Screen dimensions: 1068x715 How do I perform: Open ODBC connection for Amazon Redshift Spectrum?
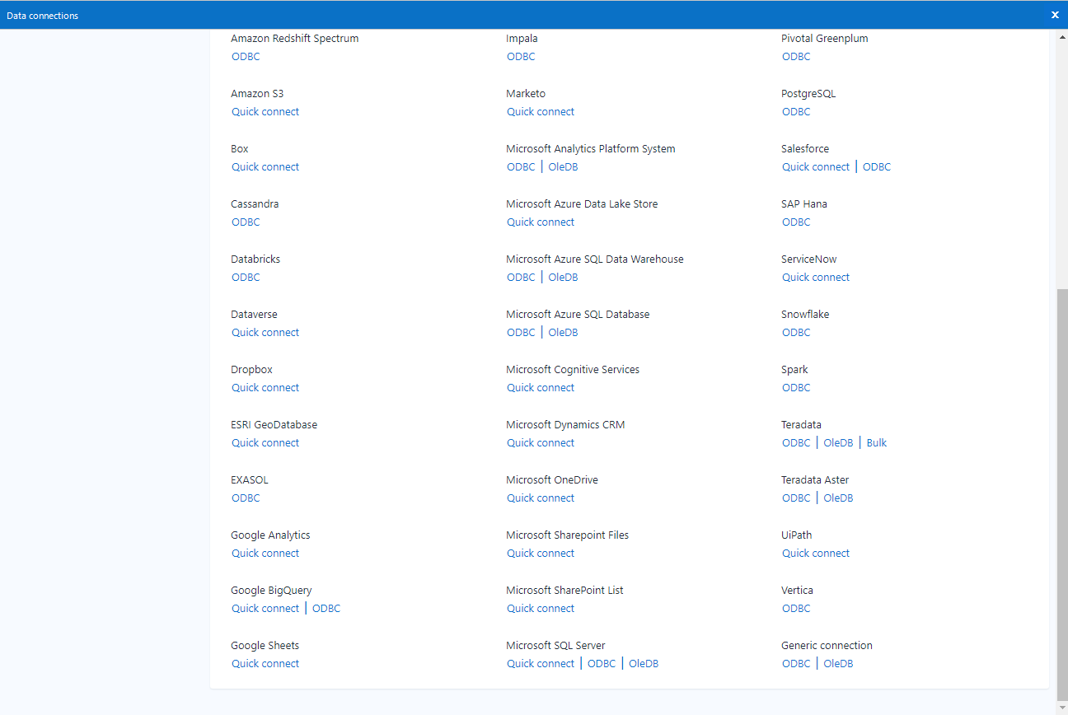coord(246,56)
